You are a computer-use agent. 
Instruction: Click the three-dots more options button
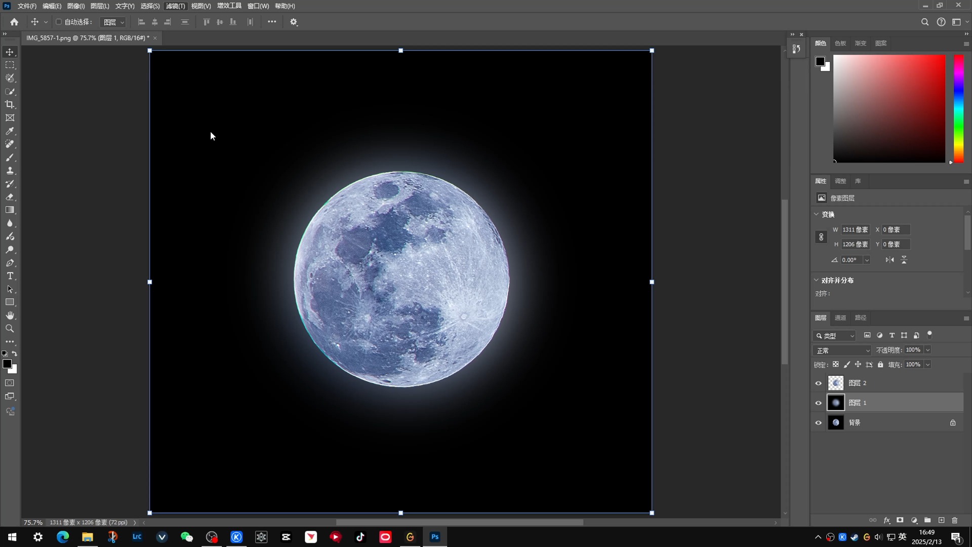click(x=272, y=22)
